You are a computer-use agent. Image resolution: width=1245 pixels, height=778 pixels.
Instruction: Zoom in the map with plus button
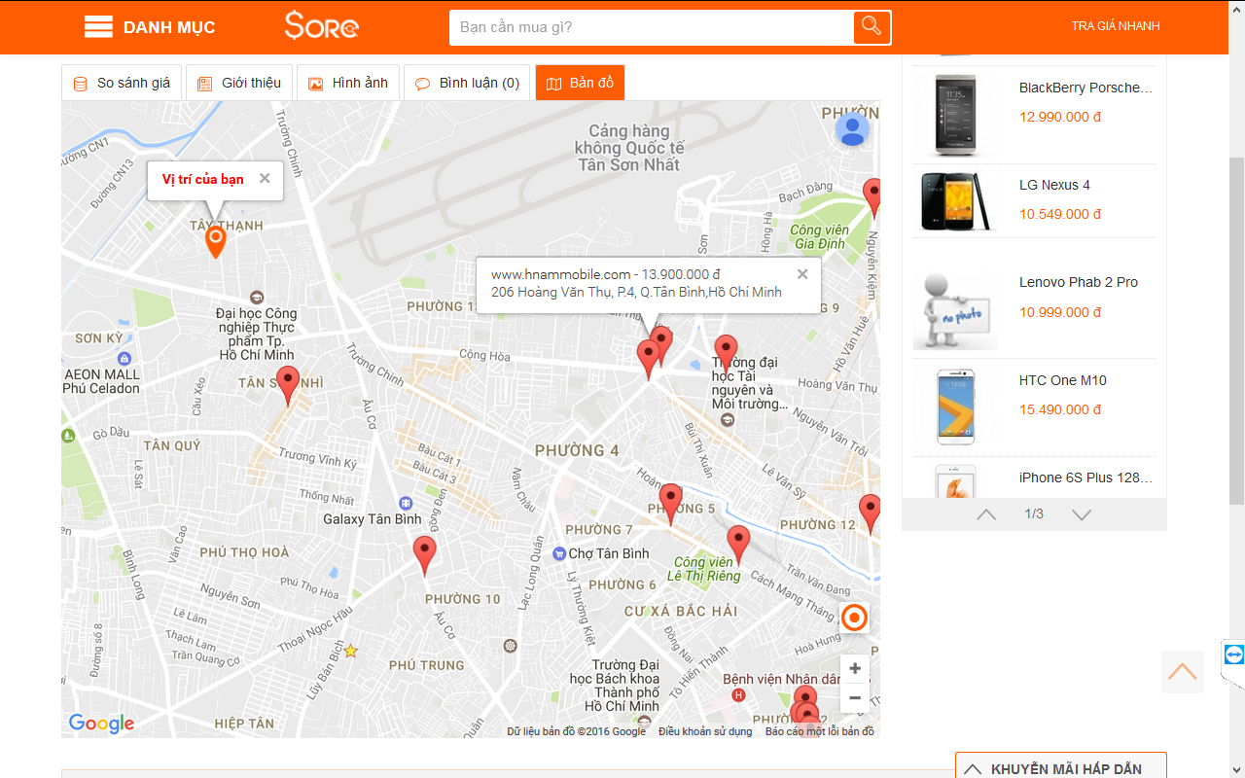(855, 669)
